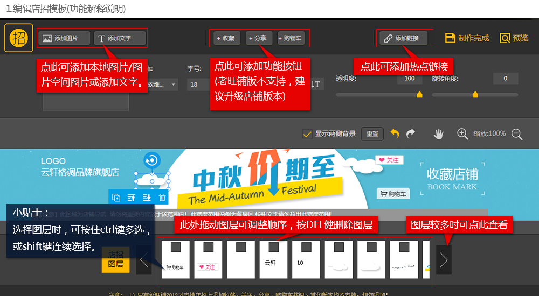Select the 云轩格调品牌旗舰店 text on the canvas
539x296 pixels.
tap(80, 172)
